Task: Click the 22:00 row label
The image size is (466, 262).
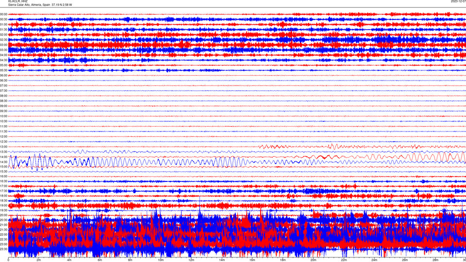Action: pyautogui.click(x=3, y=234)
